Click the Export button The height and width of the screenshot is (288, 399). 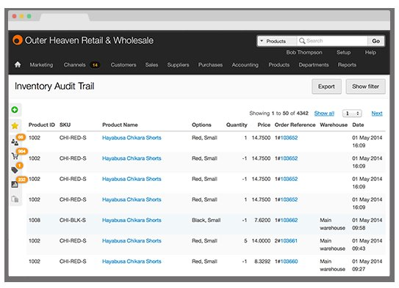click(x=326, y=86)
